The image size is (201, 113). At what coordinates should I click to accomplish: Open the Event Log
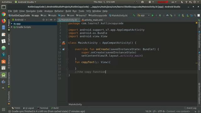pos(190,108)
